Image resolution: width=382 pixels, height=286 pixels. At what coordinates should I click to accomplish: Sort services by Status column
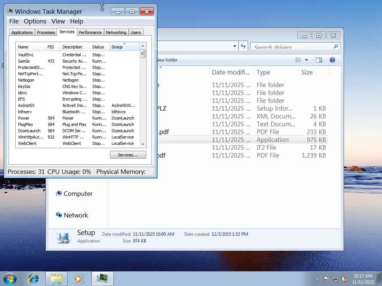point(100,47)
